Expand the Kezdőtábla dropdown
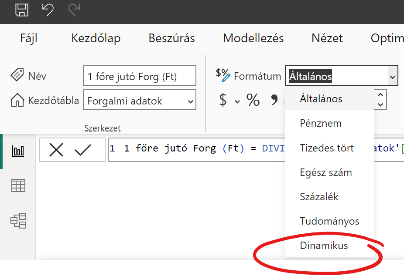The image size is (404, 276). click(190, 101)
